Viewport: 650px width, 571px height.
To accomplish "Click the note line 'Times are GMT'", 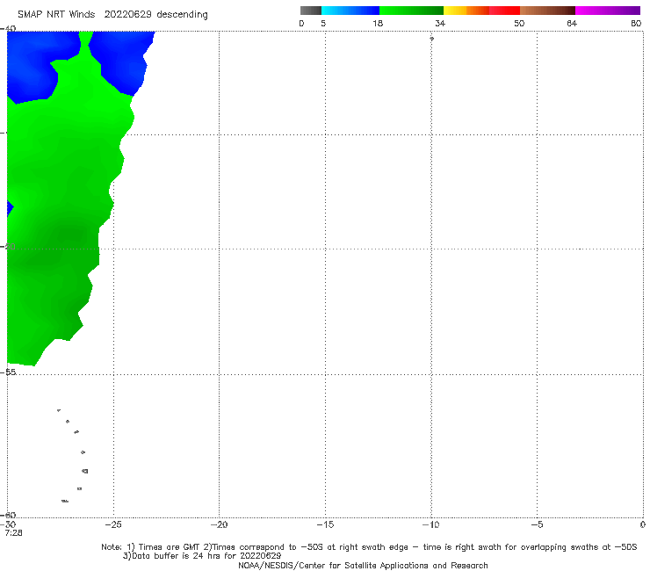I will (169, 547).
